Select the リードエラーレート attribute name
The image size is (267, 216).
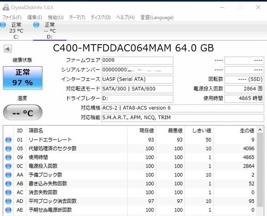tap(50, 140)
